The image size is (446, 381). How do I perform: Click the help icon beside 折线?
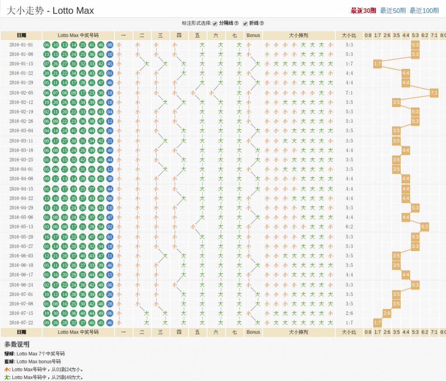(262, 24)
